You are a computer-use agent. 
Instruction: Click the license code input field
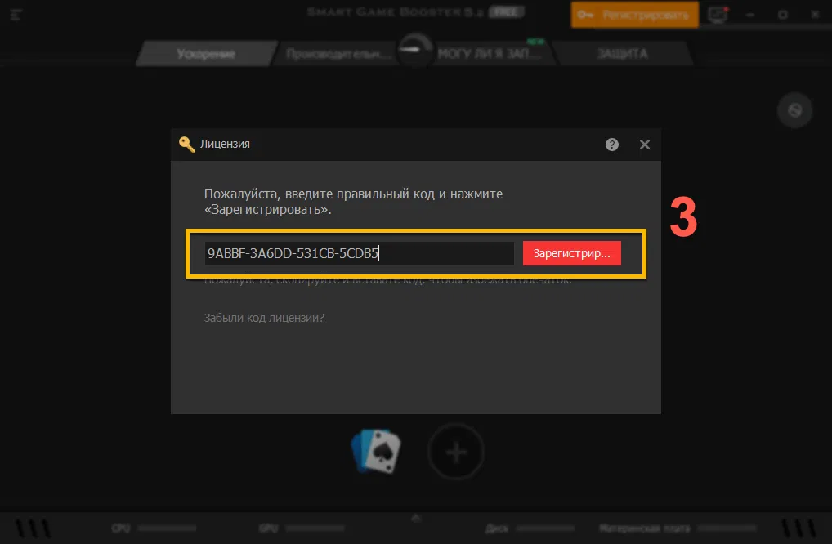[360, 253]
